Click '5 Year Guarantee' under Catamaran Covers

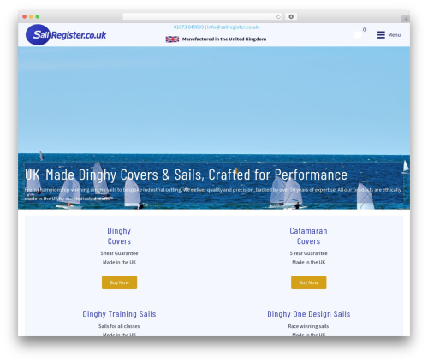pos(309,253)
